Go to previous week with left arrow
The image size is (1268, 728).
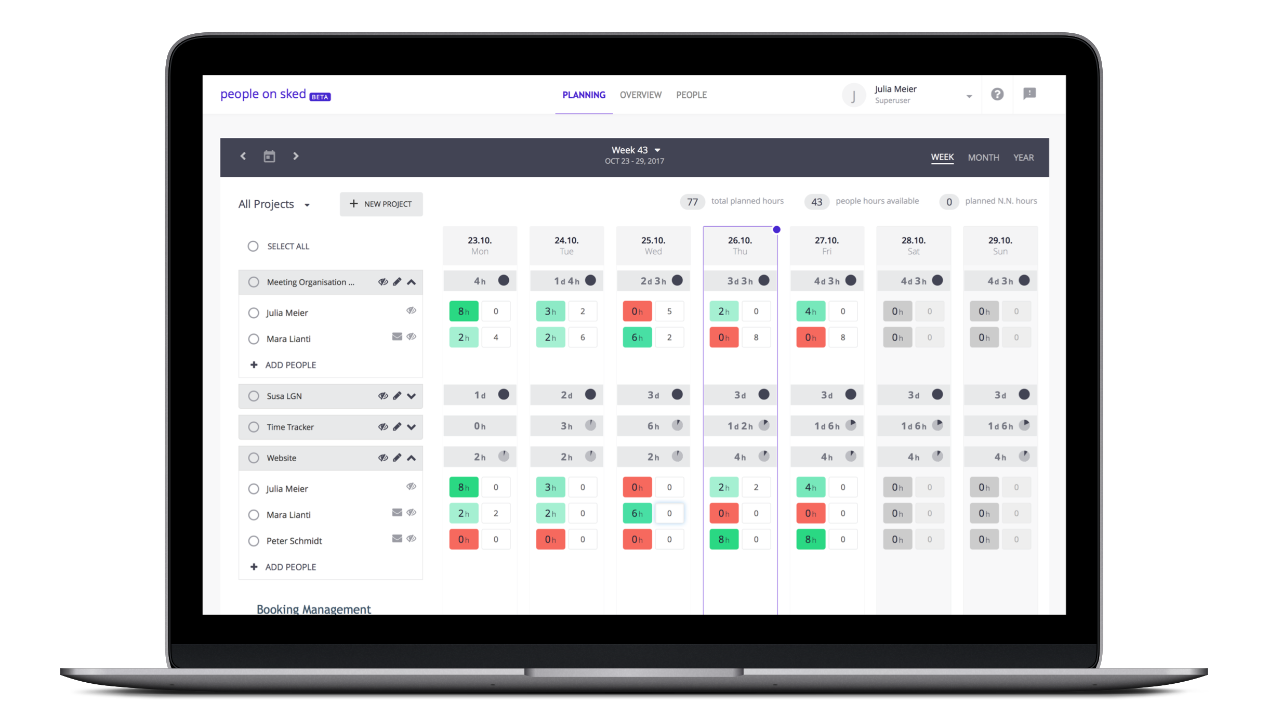pyautogui.click(x=243, y=156)
